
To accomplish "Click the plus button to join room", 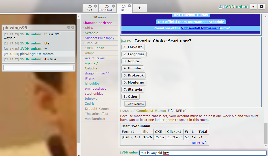I will (139, 8).
